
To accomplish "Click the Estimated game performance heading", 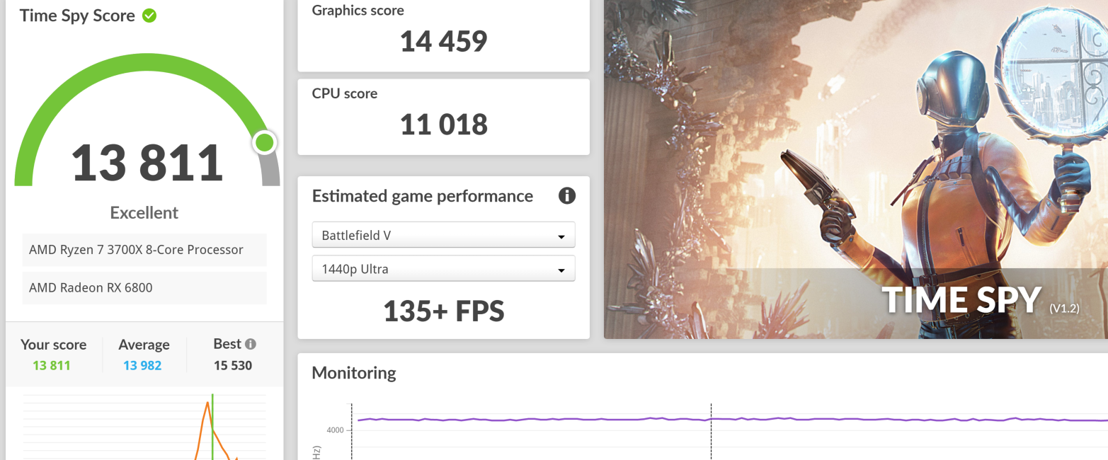I will click(x=423, y=196).
